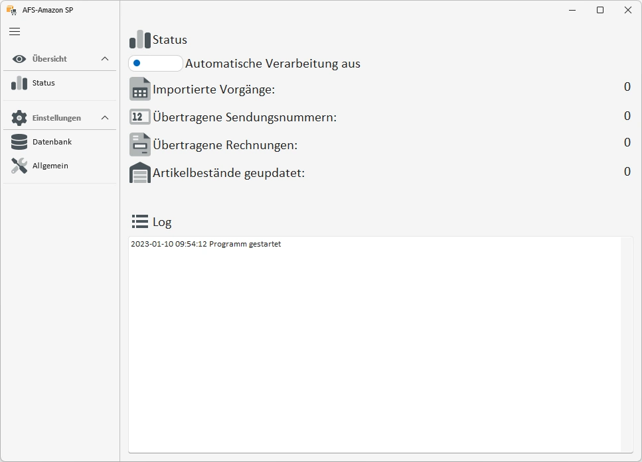Image resolution: width=642 pixels, height=462 pixels.
Task: Click the Importierte Vorgänge count value
Action: point(627,87)
